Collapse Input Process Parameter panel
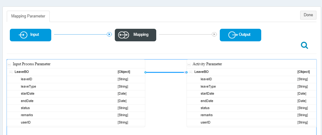322x135 pixels. coord(9,64)
